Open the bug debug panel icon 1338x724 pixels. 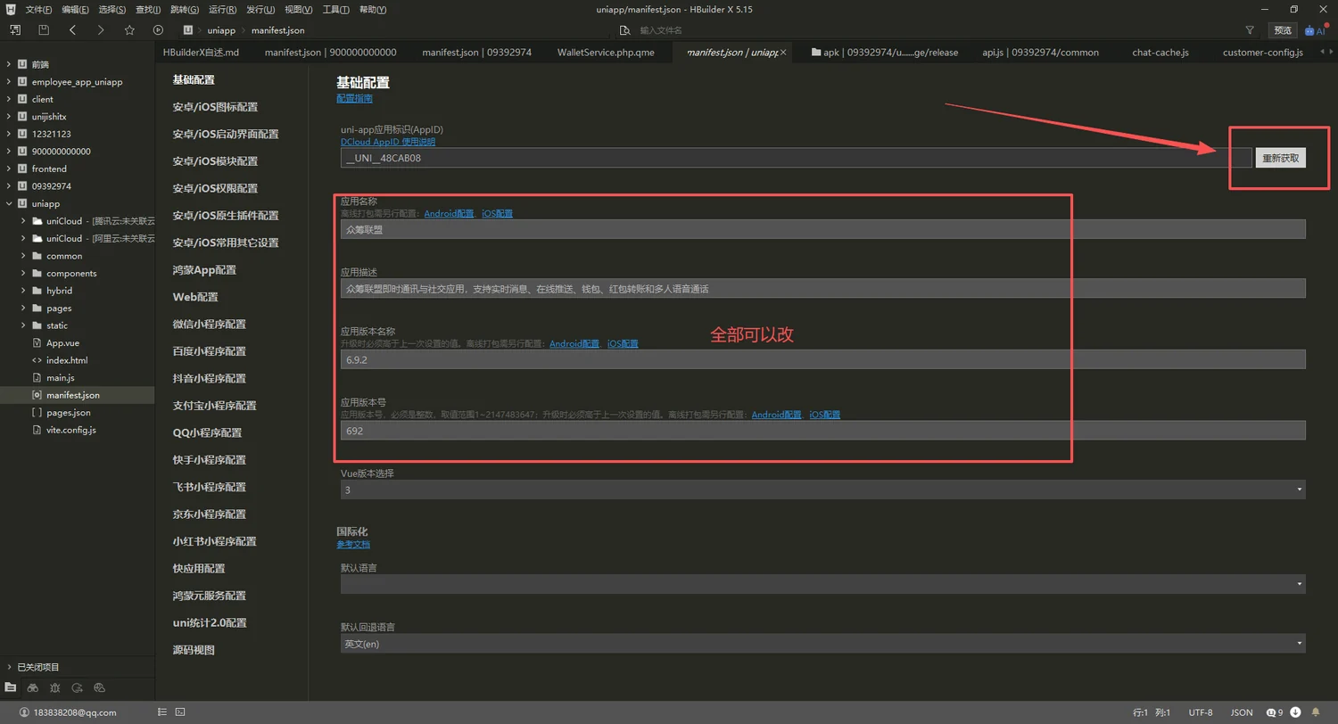[55, 687]
